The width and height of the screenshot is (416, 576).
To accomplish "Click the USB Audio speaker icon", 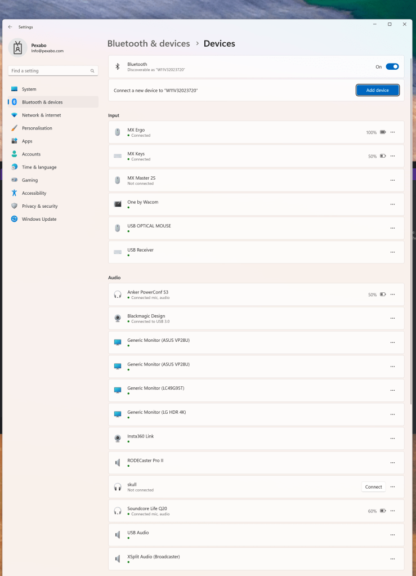I will (x=118, y=535).
